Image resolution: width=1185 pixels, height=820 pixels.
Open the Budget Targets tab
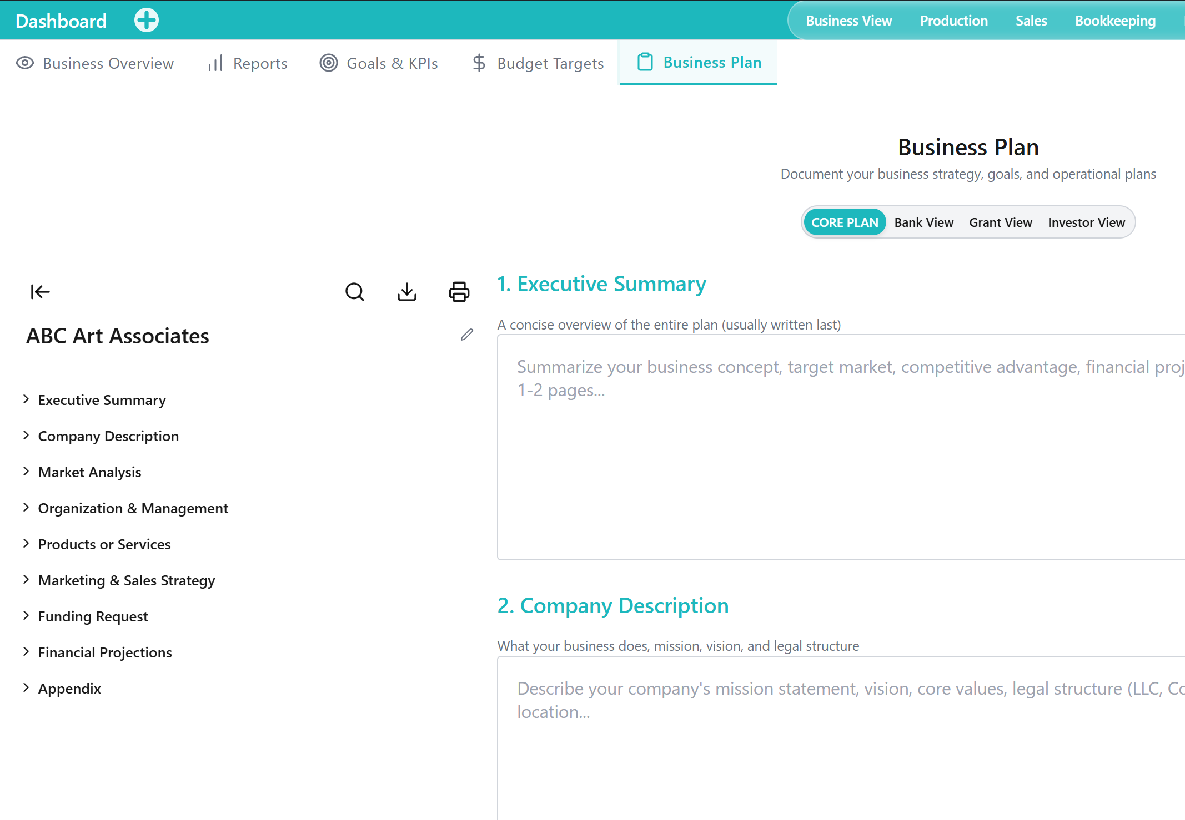click(x=538, y=63)
